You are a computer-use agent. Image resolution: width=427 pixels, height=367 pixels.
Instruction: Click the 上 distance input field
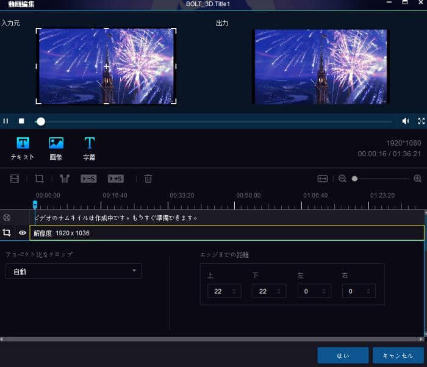click(224, 291)
